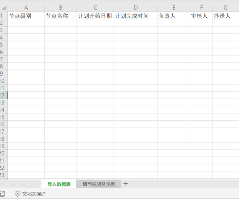Select row 15 header
The height and width of the screenshot is (199, 239).
(x=4, y=117)
